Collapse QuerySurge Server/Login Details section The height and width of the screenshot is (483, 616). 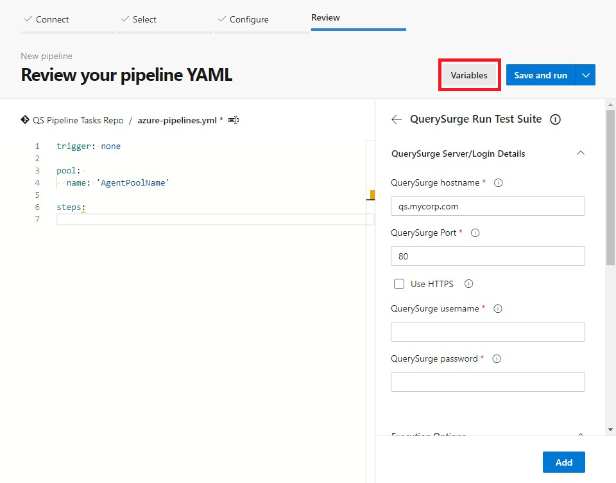pos(581,153)
